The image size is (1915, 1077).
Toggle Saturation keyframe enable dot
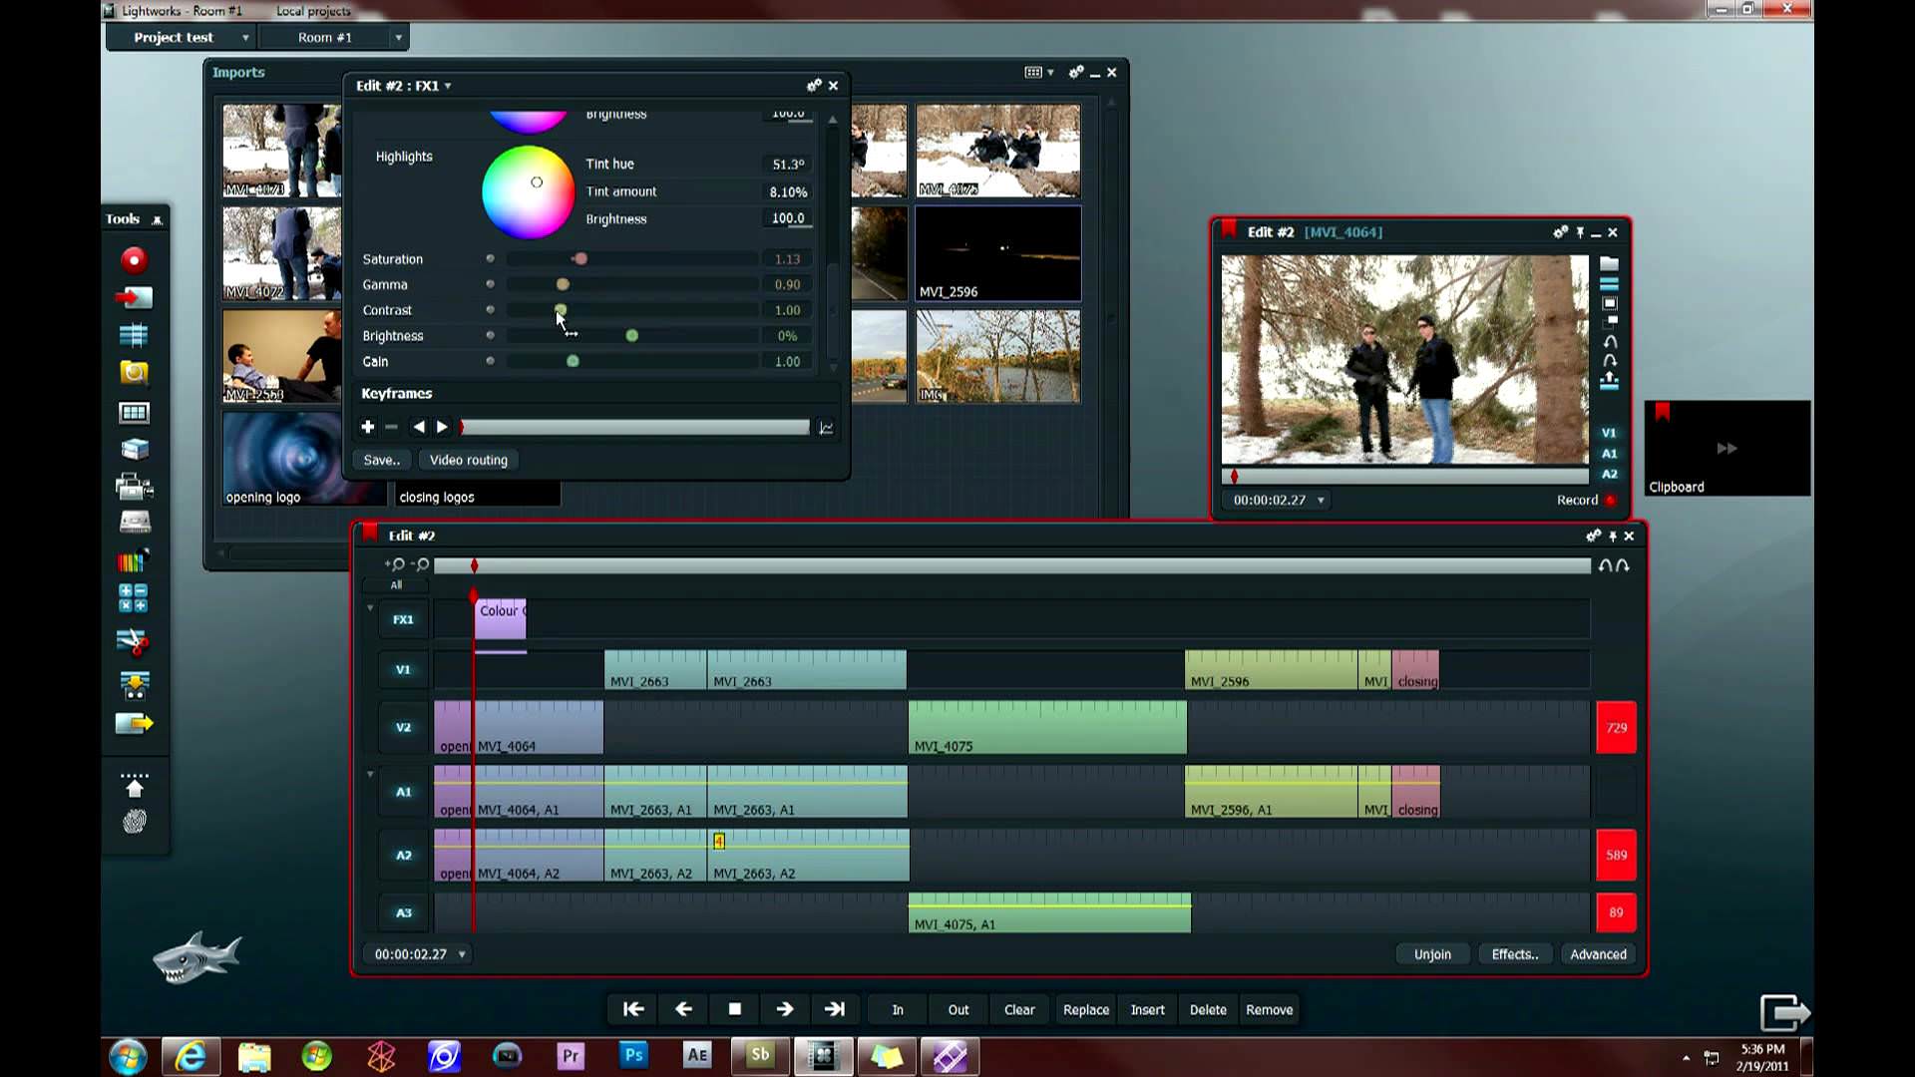pyautogui.click(x=490, y=258)
